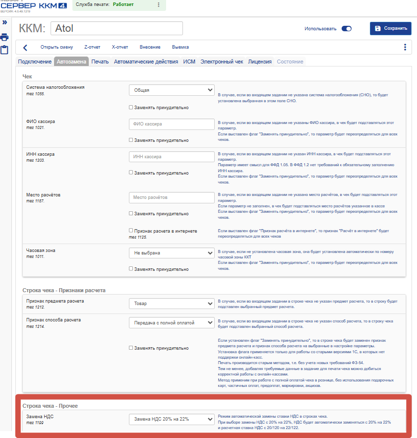
Task: Open the clipboard icon in sidebar
Action: point(4,50)
